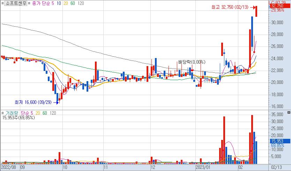
Task: Click the 20,000 price axis label
Action: click(277, 82)
